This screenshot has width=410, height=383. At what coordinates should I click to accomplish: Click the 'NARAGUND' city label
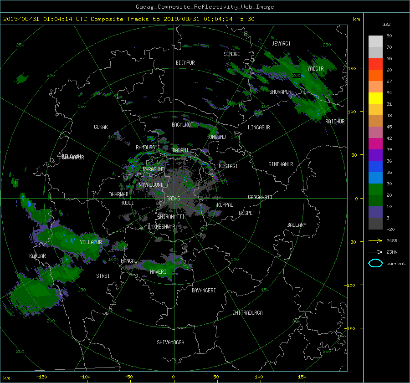154,169
